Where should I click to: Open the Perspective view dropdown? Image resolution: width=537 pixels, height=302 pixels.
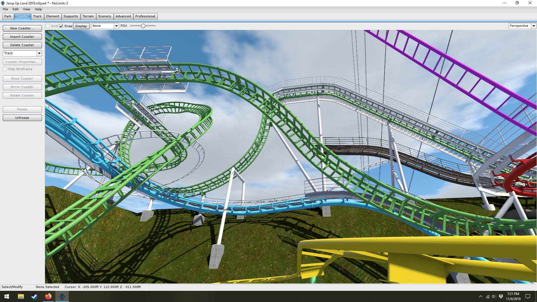coord(534,26)
